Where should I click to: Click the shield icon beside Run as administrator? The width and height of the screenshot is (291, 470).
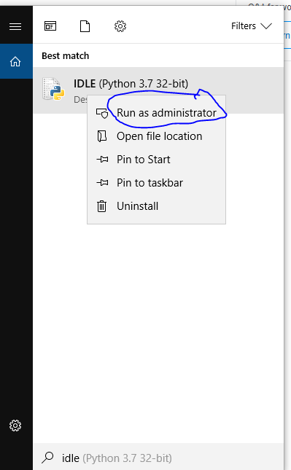[x=102, y=113]
